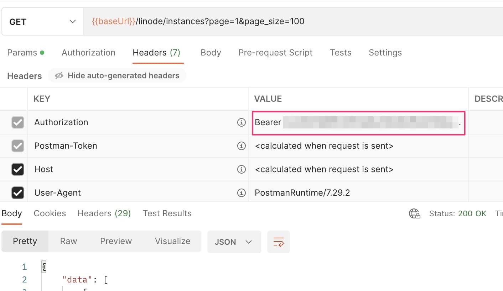Click the info icon beside Postman-Token
The image size is (503, 291).
pyautogui.click(x=241, y=146)
